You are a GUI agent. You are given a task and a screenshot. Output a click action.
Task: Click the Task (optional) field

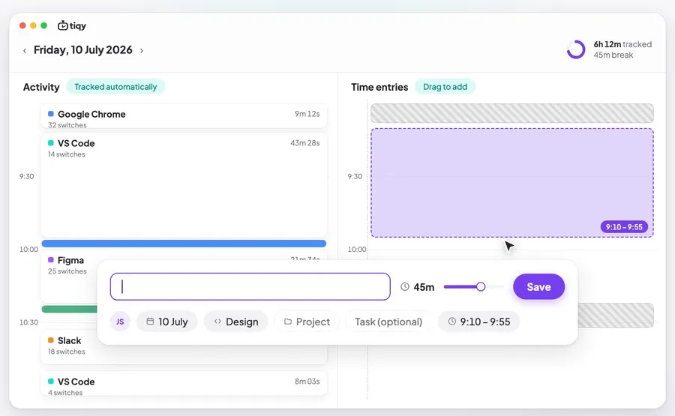[x=388, y=322]
